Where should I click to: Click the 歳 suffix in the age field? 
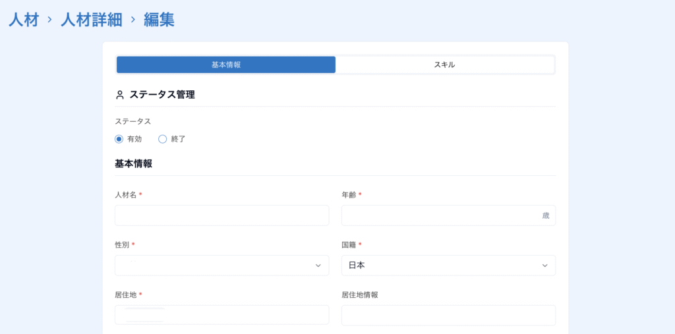[x=545, y=215]
